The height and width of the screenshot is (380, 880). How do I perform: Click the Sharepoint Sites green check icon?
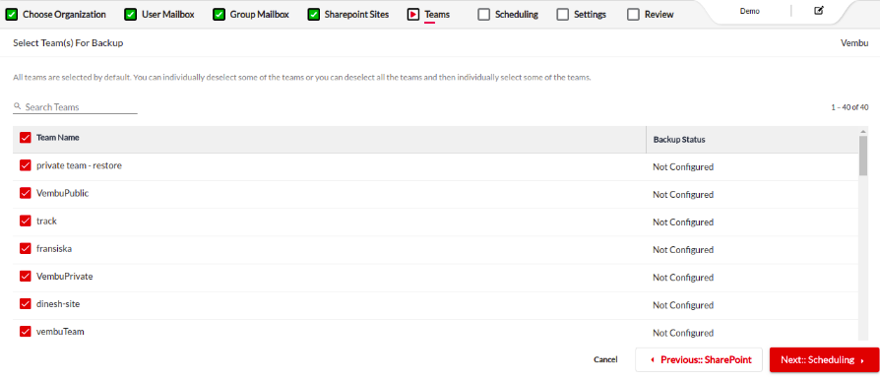click(x=314, y=15)
